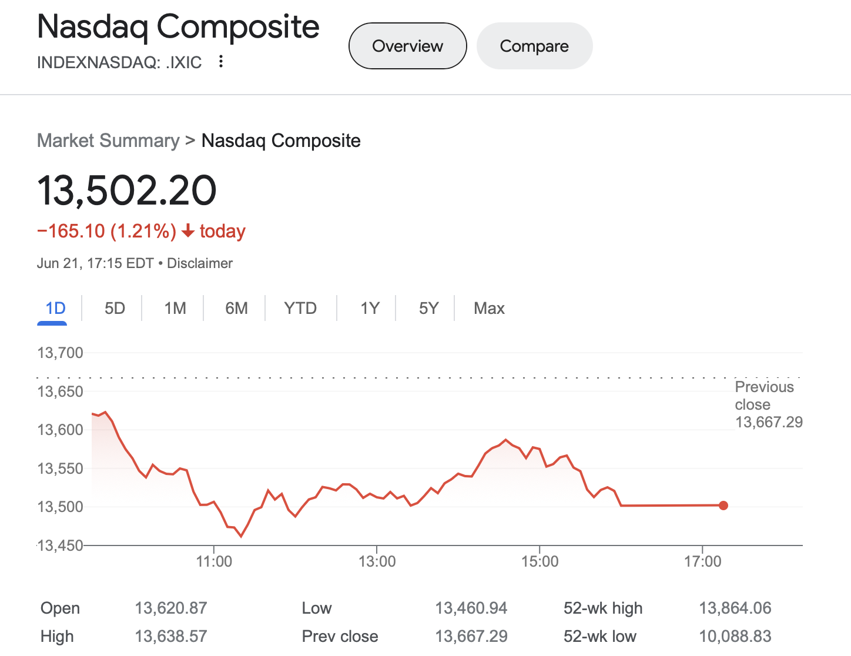Viewport: 851px width, 656px height.
Task: Switch to the 1Y time range tab
Action: point(370,308)
